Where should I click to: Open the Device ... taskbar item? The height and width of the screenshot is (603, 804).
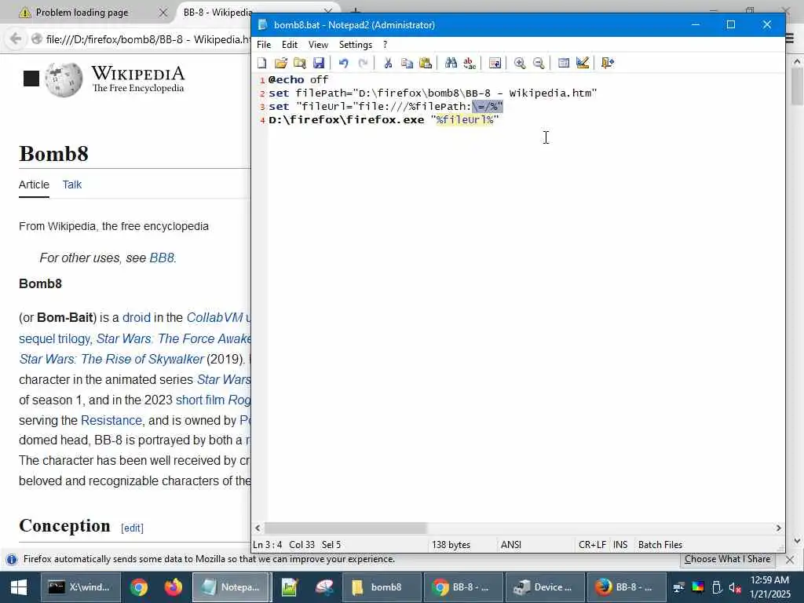click(x=545, y=587)
